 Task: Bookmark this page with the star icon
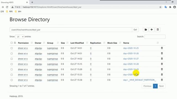pos(160,7)
